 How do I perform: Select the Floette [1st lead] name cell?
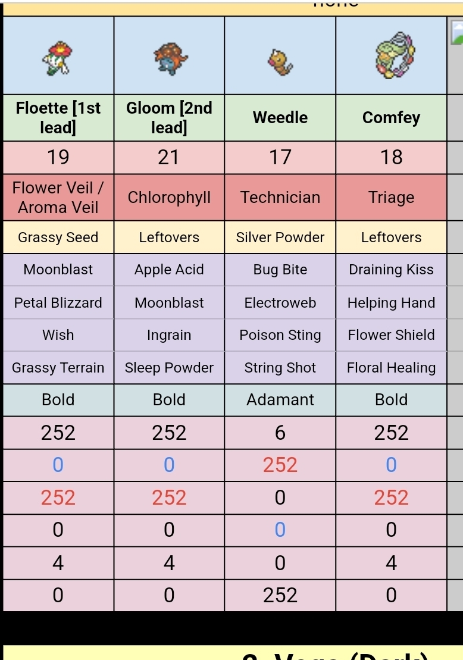[x=58, y=117]
